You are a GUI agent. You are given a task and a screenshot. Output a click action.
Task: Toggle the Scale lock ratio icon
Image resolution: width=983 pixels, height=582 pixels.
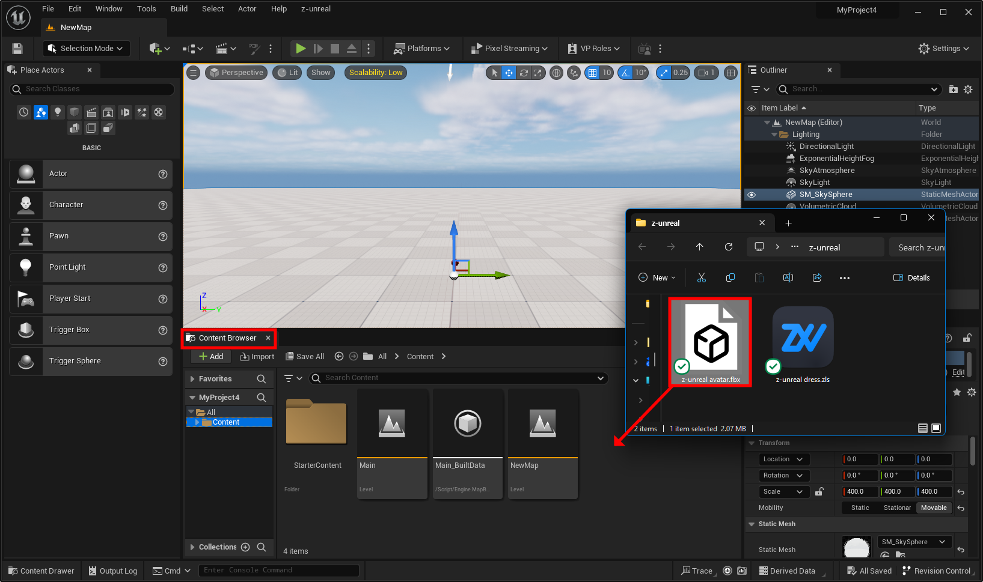pos(819,492)
